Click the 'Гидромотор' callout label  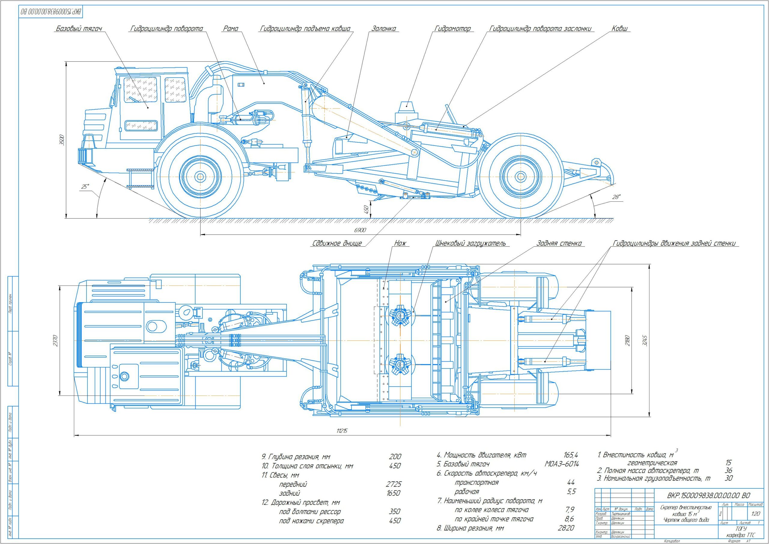pyautogui.click(x=453, y=29)
